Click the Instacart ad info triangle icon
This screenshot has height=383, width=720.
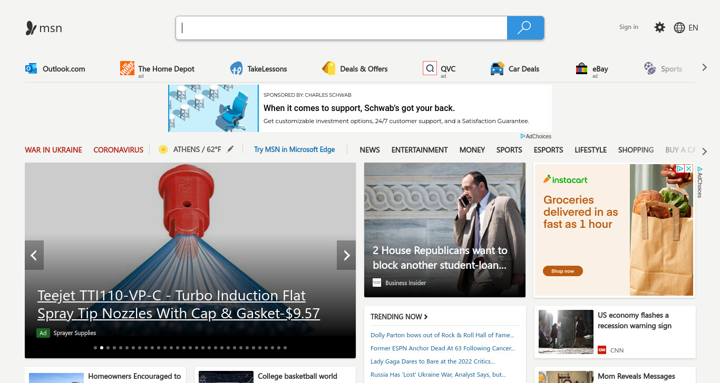(680, 168)
